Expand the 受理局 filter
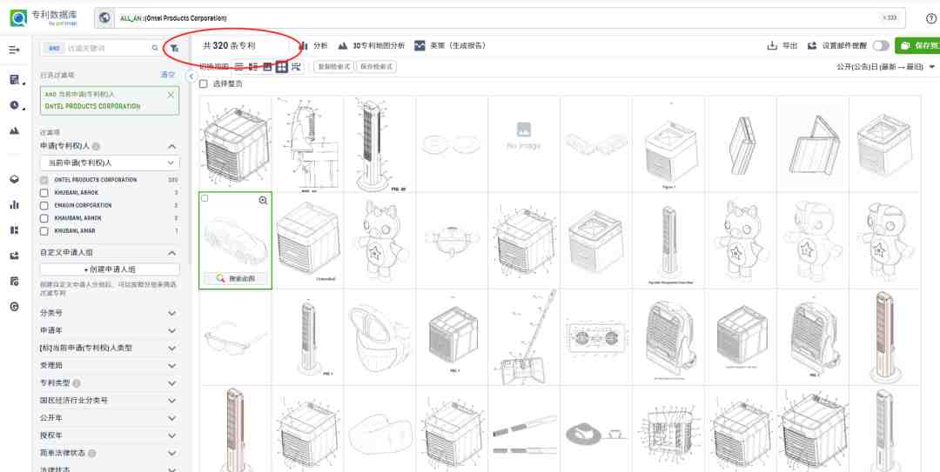940x472 pixels. 171,365
